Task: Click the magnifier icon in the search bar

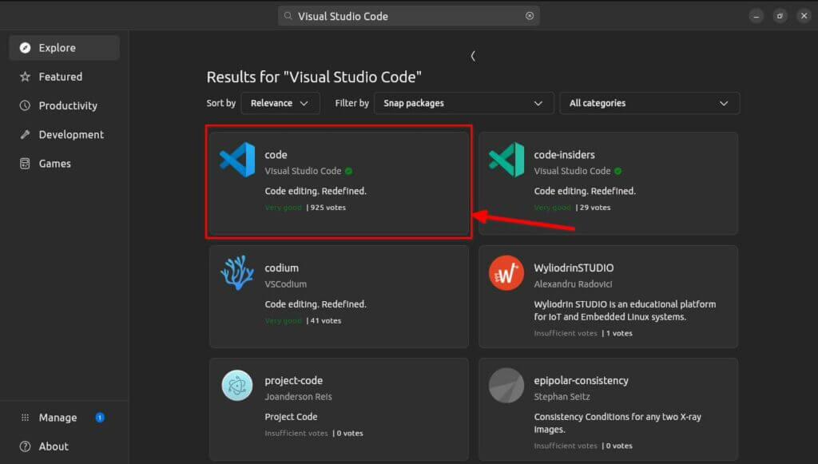Action: pos(288,15)
